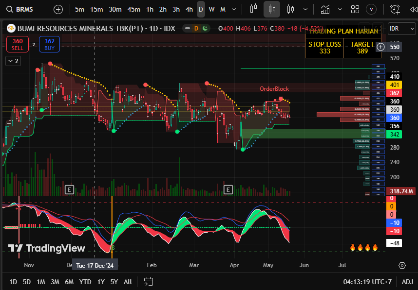Open symbol search for BRMS
Image resolution: width=418 pixels, height=290 pixels.
tap(19, 9)
